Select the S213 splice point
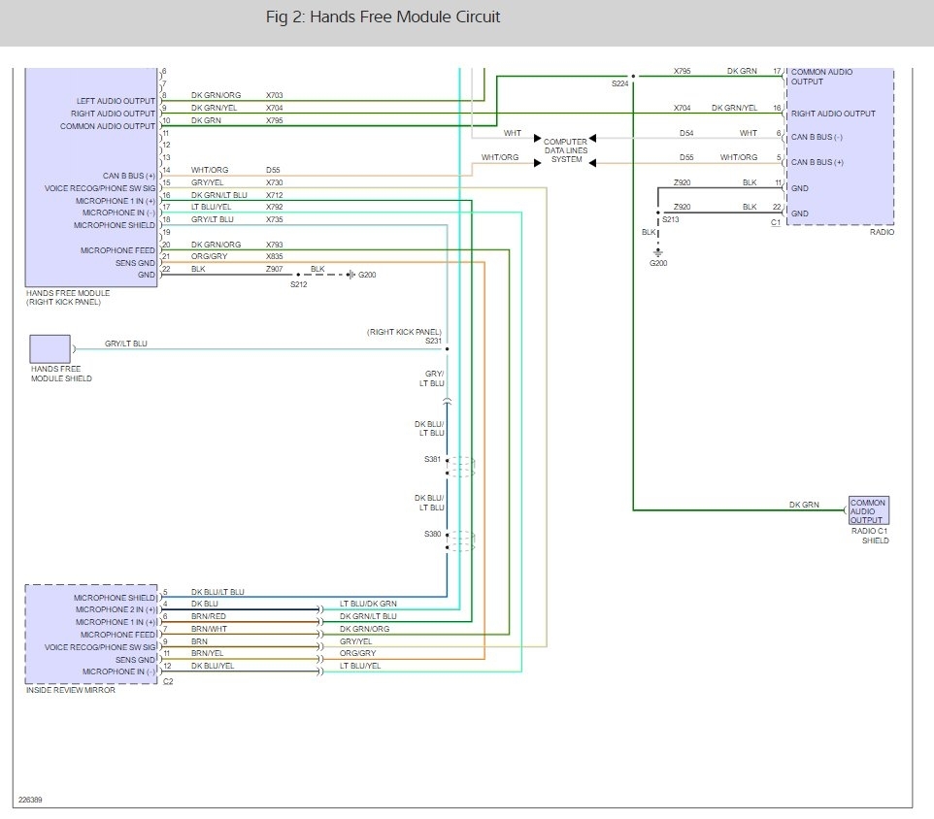The image size is (934, 819). pyautogui.click(x=658, y=213)
